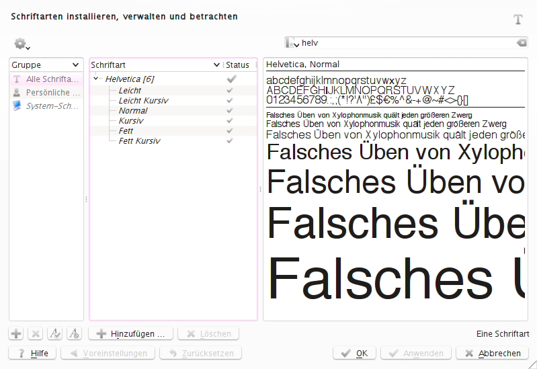537x369 pixels.
Task: Open the search criteria dropdown icon
Action: click(293, 43)
